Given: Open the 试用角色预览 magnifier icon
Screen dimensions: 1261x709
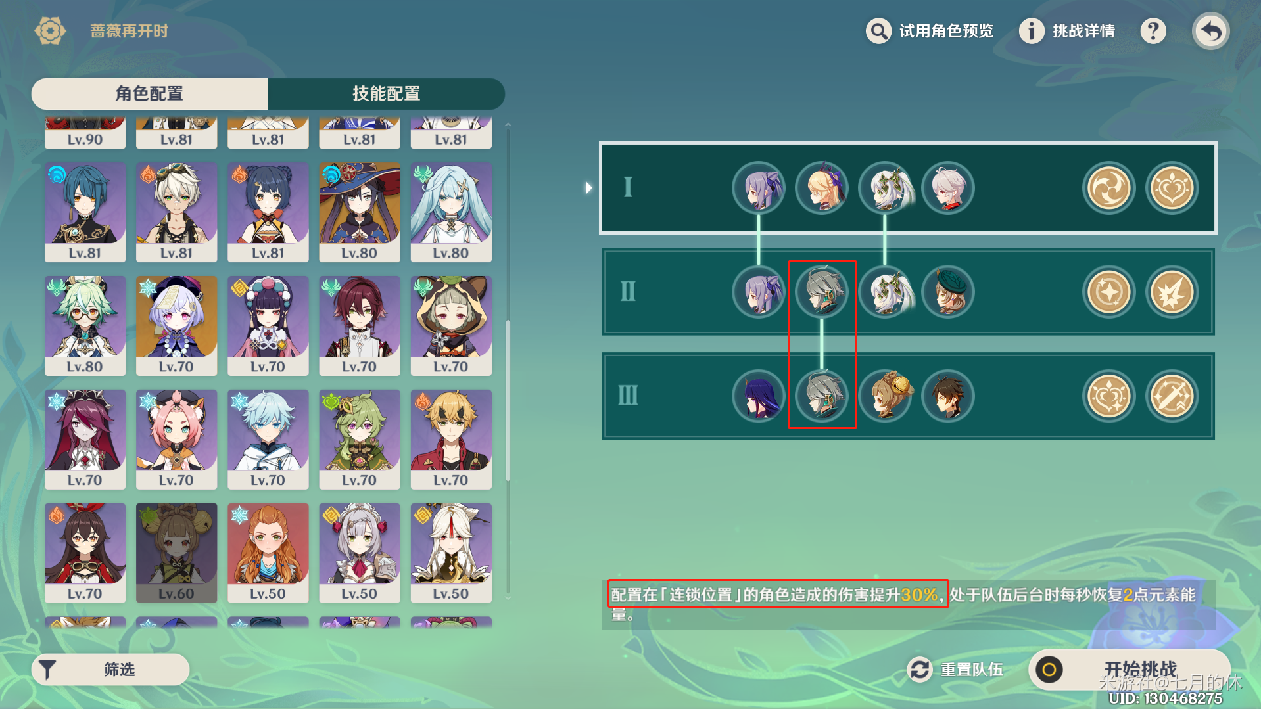Looking at the screenshot, I should tap(878, 31).
